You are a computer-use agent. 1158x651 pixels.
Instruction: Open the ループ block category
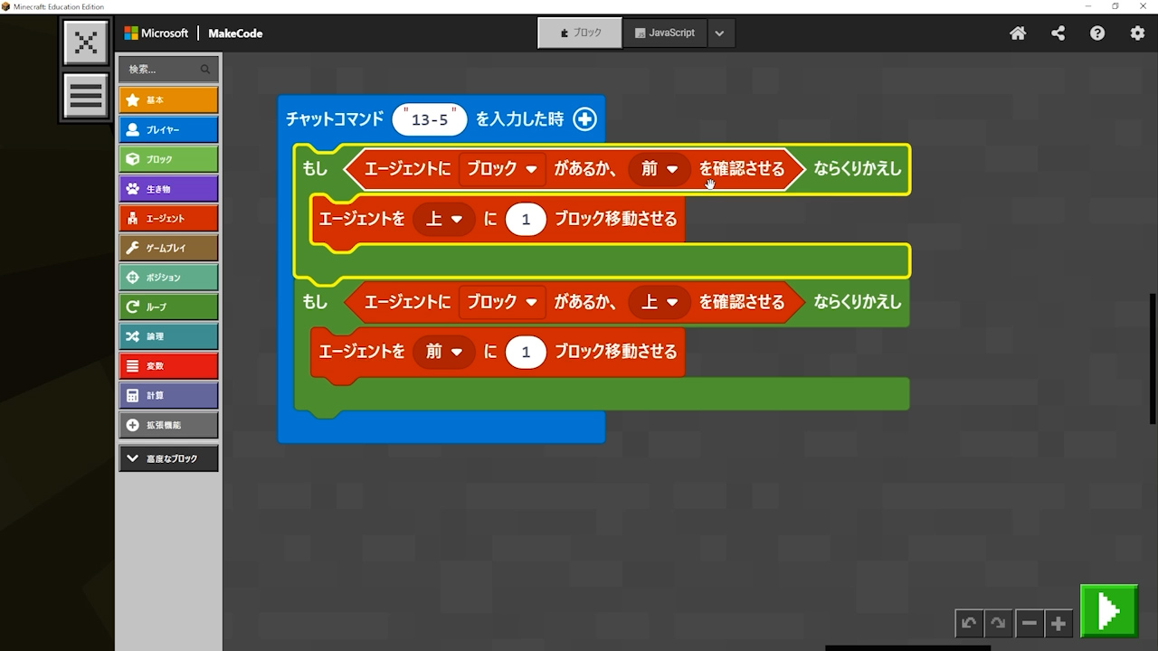point(168,307)
